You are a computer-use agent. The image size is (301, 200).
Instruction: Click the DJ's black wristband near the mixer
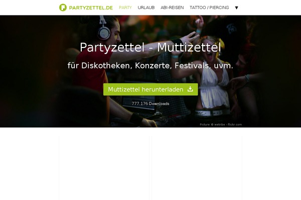click(x=136, y=118)
